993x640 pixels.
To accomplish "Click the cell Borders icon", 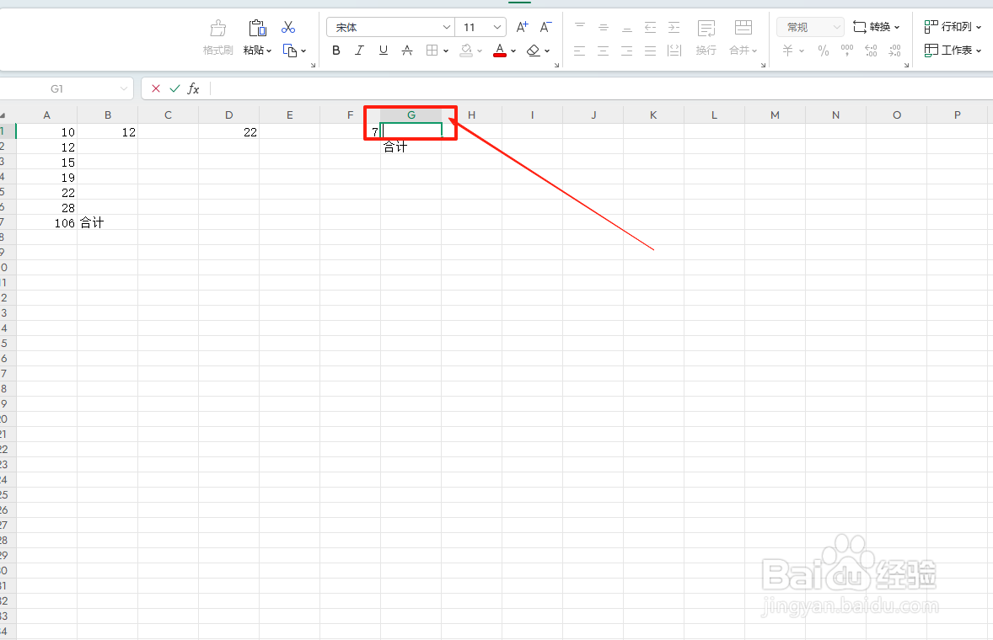I will (432, 51).
